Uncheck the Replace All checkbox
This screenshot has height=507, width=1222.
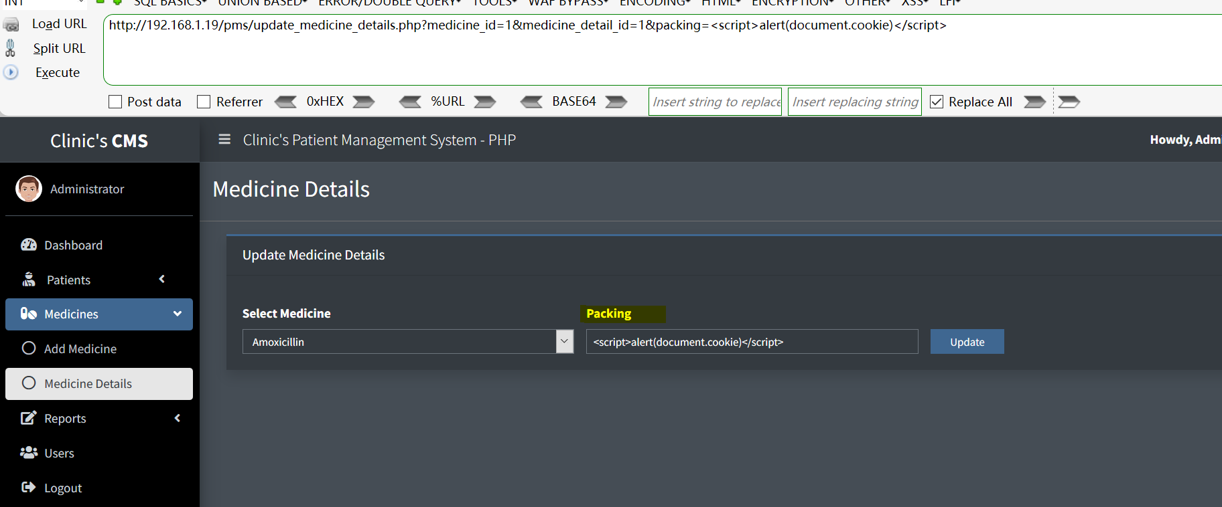pyautogui.click(x=937, y=102)
